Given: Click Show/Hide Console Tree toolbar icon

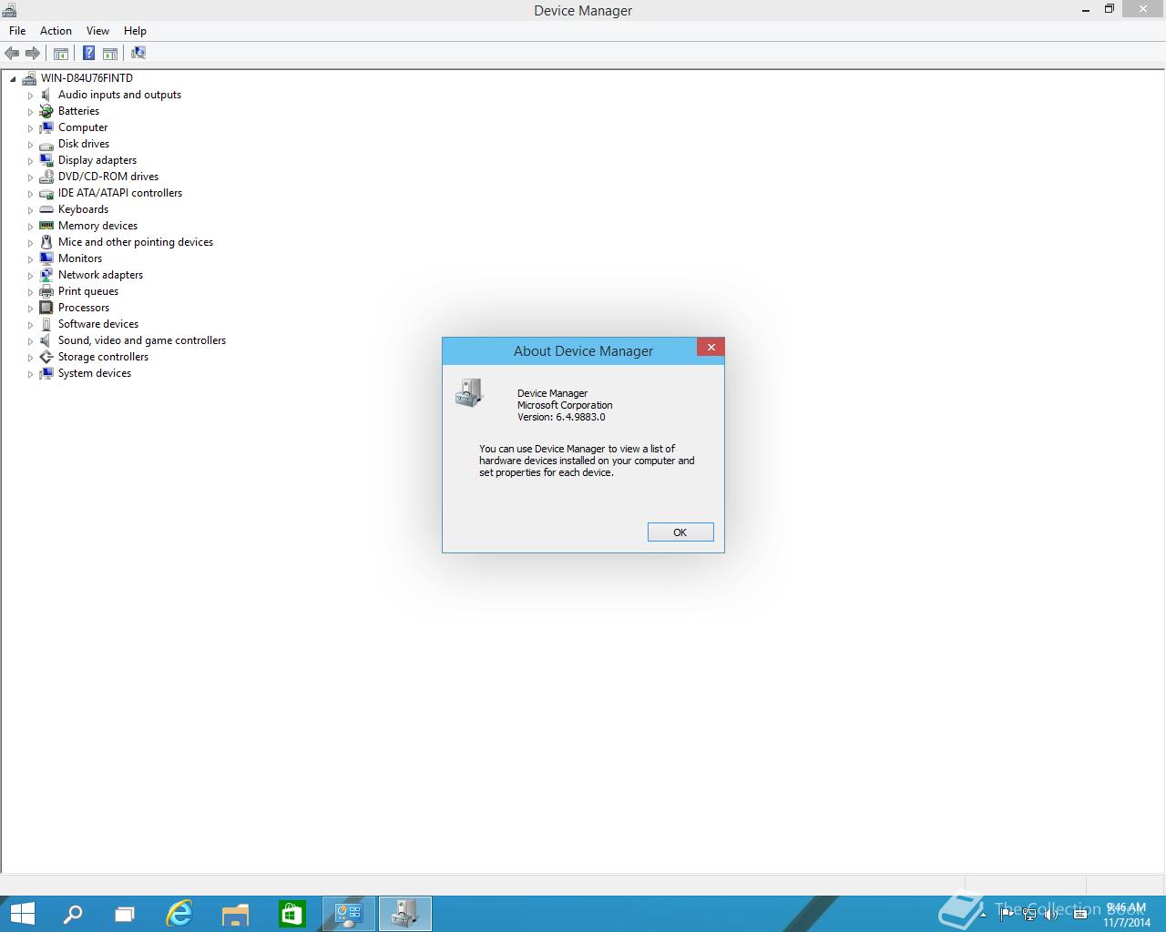Looking at the screenshot, I should tap(61, 53).
